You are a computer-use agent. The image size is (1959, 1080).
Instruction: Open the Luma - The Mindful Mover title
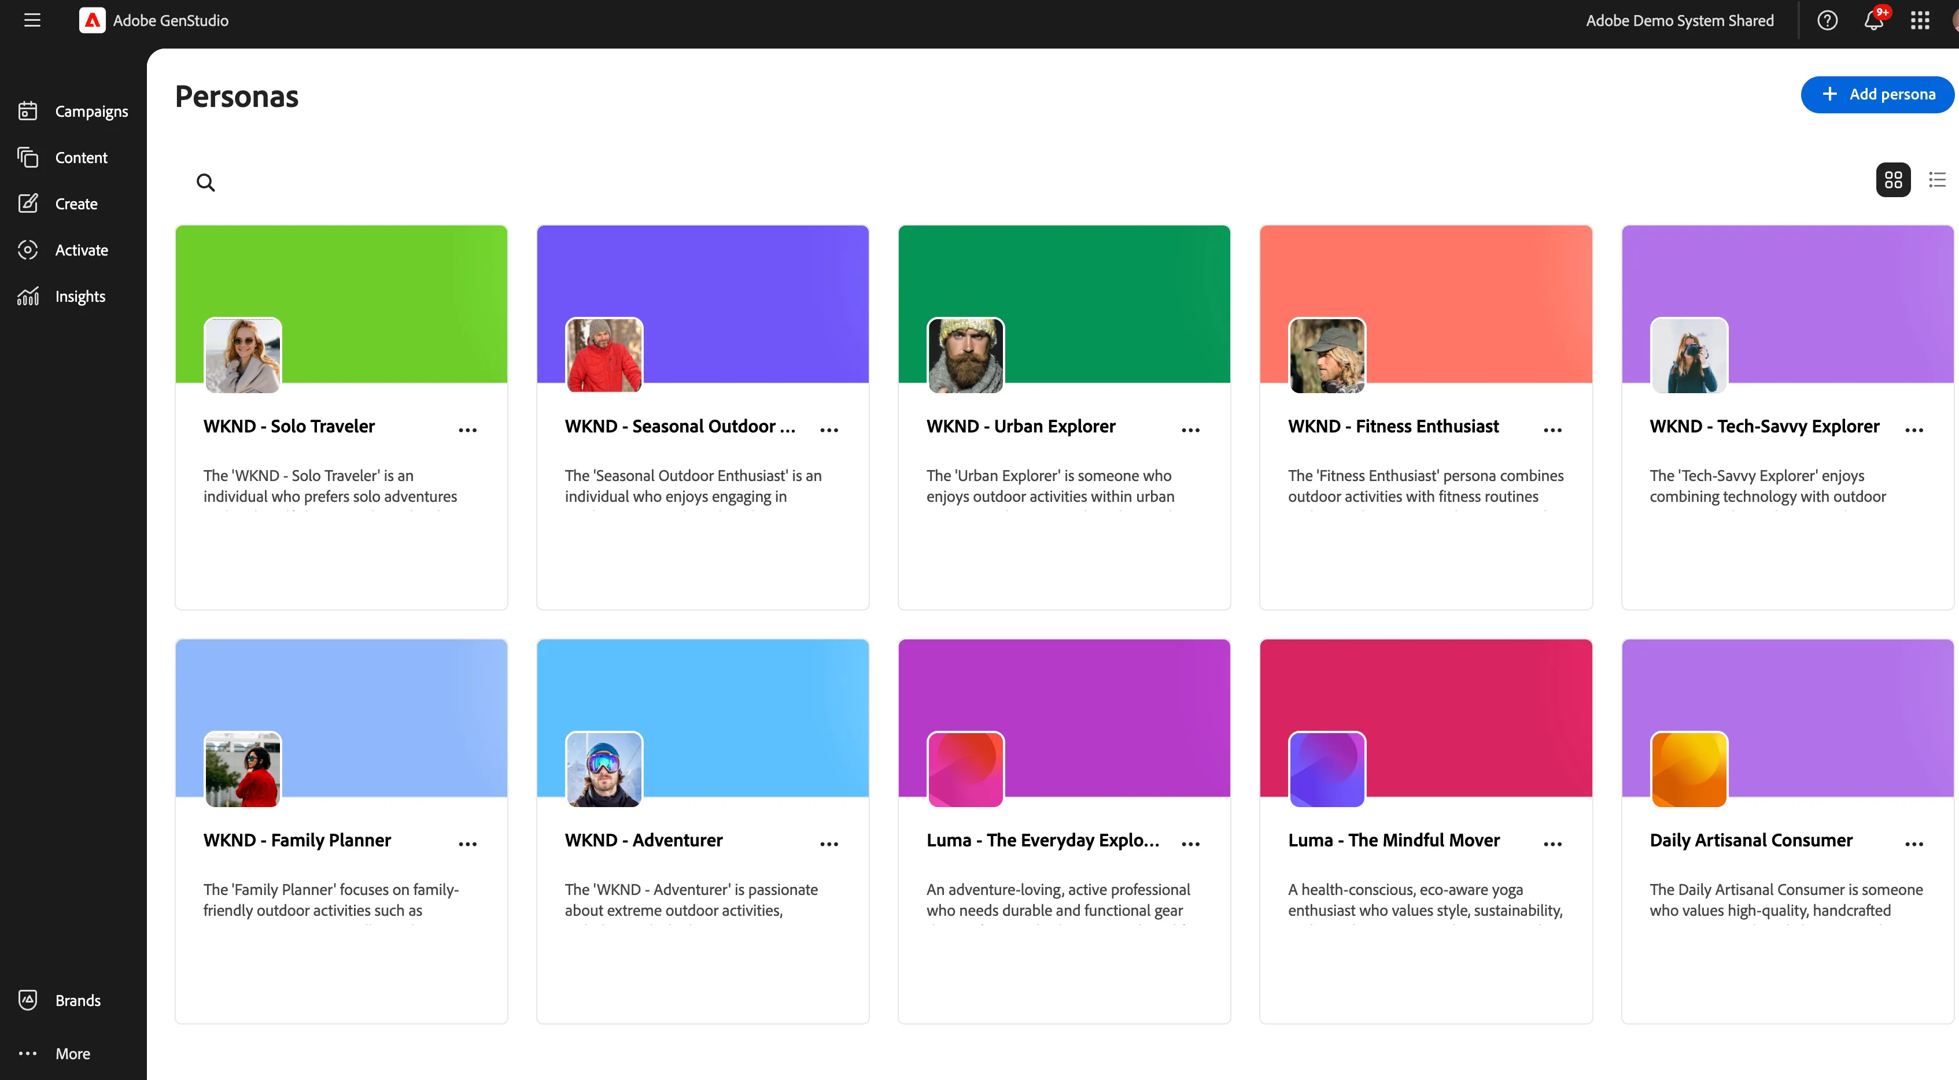(1394, 841)
